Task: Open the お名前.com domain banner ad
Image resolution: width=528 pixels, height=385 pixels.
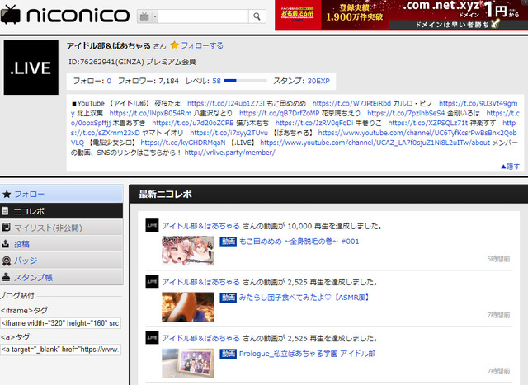Action: coord(402,15)
